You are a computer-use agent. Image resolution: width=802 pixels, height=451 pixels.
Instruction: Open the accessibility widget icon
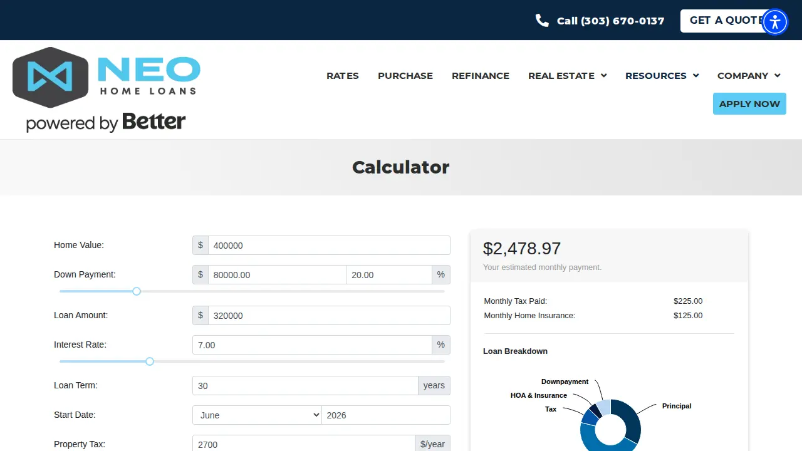775,22
